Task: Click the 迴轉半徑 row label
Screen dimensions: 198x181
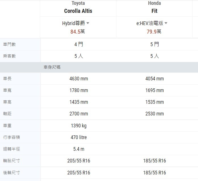Action: [12, 149]
